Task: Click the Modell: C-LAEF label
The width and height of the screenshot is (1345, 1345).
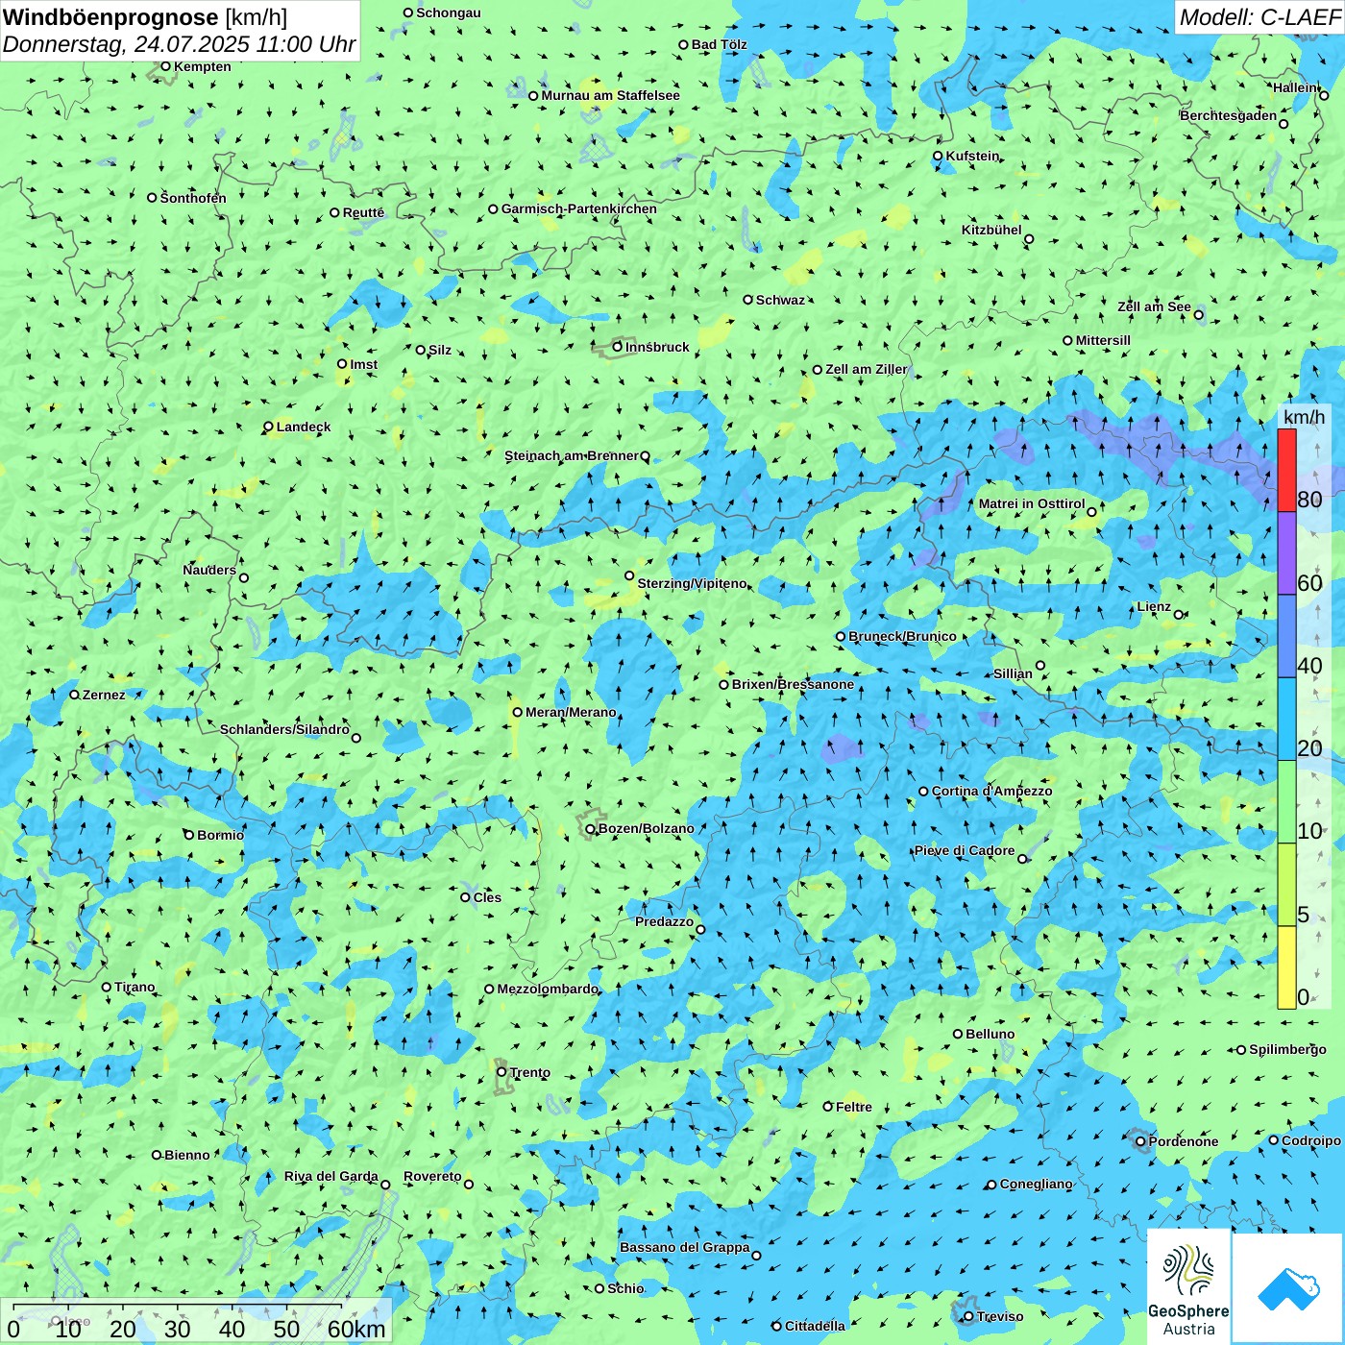Action: pos(1259,17)
